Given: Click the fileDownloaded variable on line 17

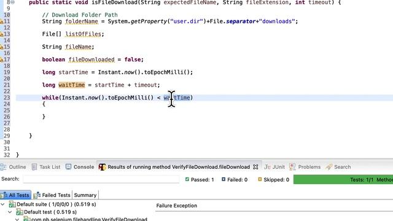Looking at the screenshot, I should pyautogui.click(x=91, y=60).
